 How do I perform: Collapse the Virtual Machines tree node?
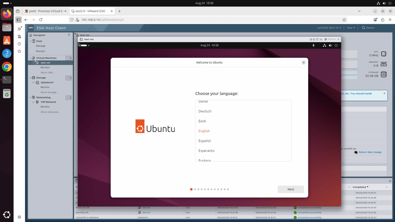pos(31,58)
